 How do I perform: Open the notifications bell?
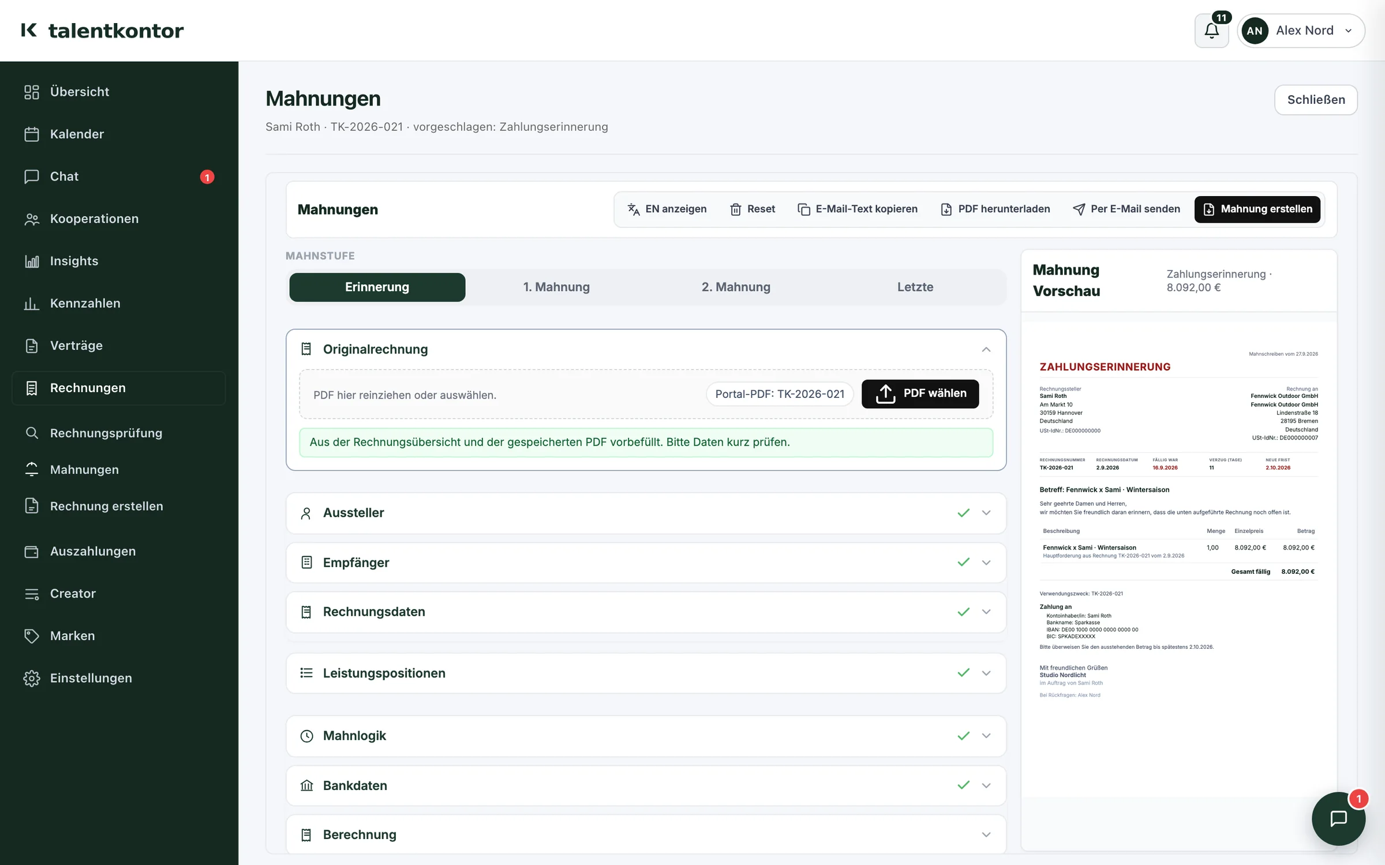pos(1211,31)
